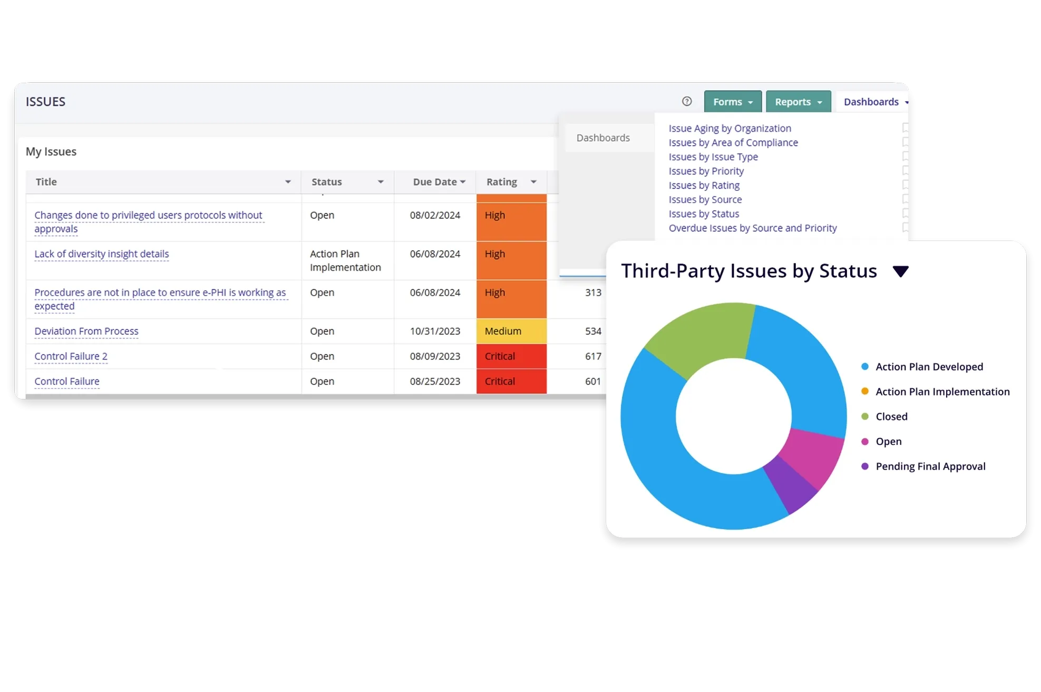
Task: Expand the Third-Party Issues chart selector triangle
Action: click(900, 271)
